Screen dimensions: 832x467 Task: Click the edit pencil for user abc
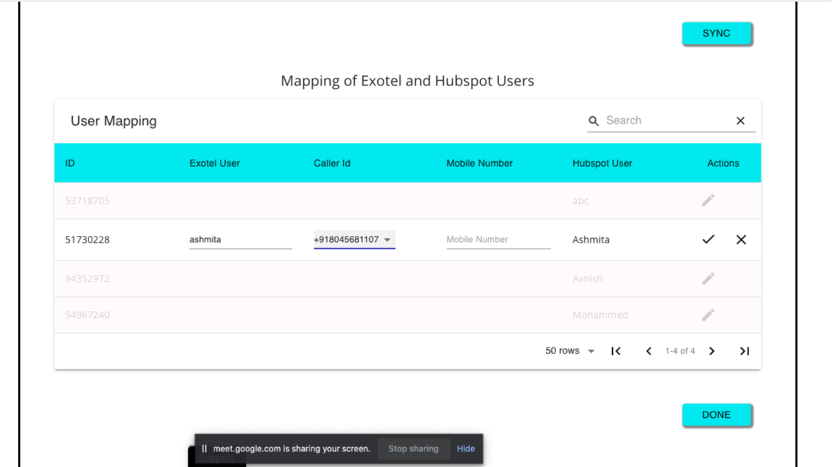click(708, 200)
